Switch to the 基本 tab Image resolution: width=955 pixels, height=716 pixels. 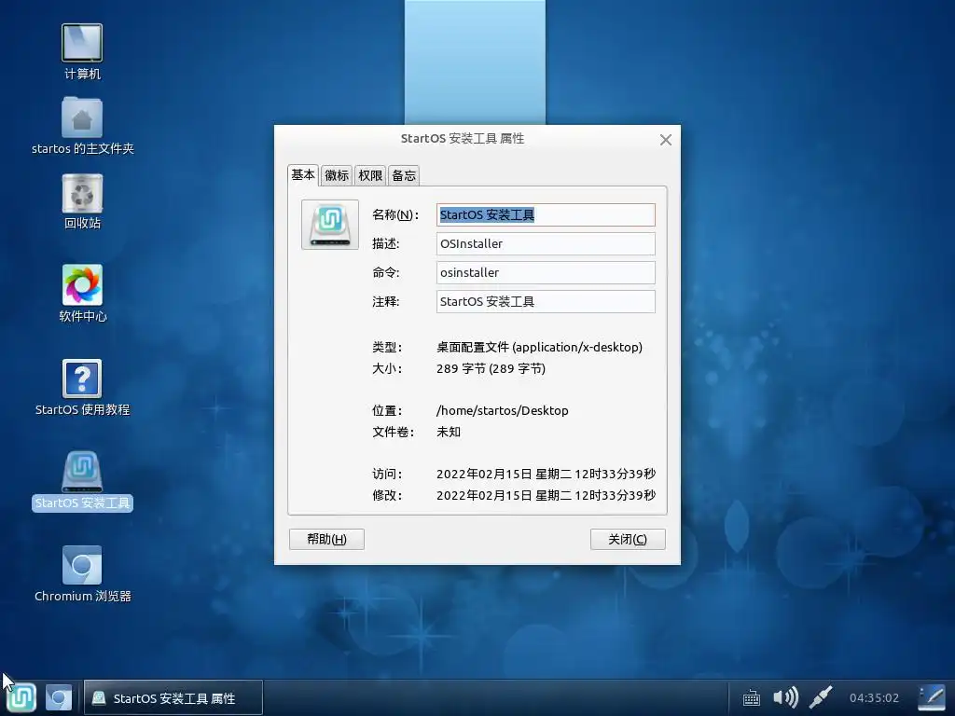[x=303, y=175]
